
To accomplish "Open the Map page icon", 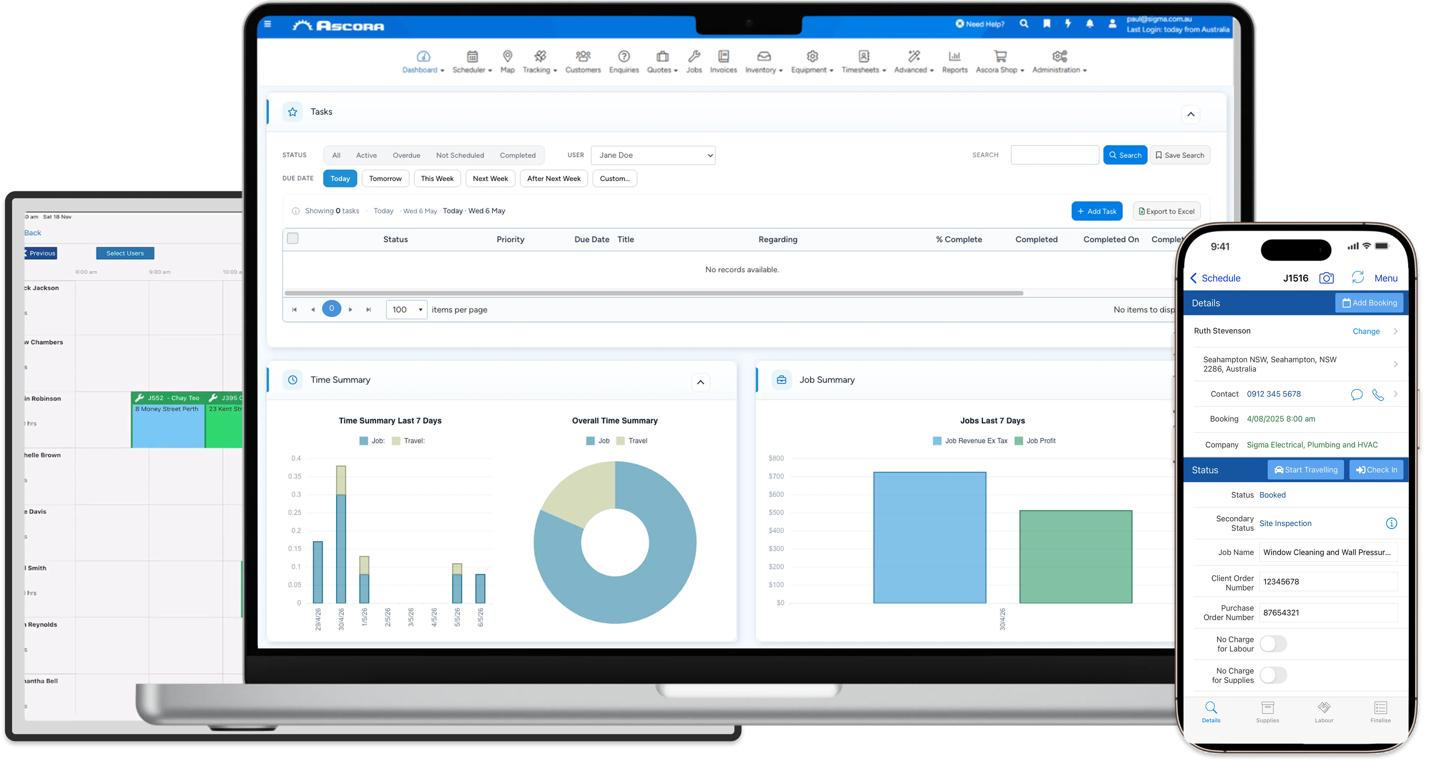I will click(x=507, y=56).
